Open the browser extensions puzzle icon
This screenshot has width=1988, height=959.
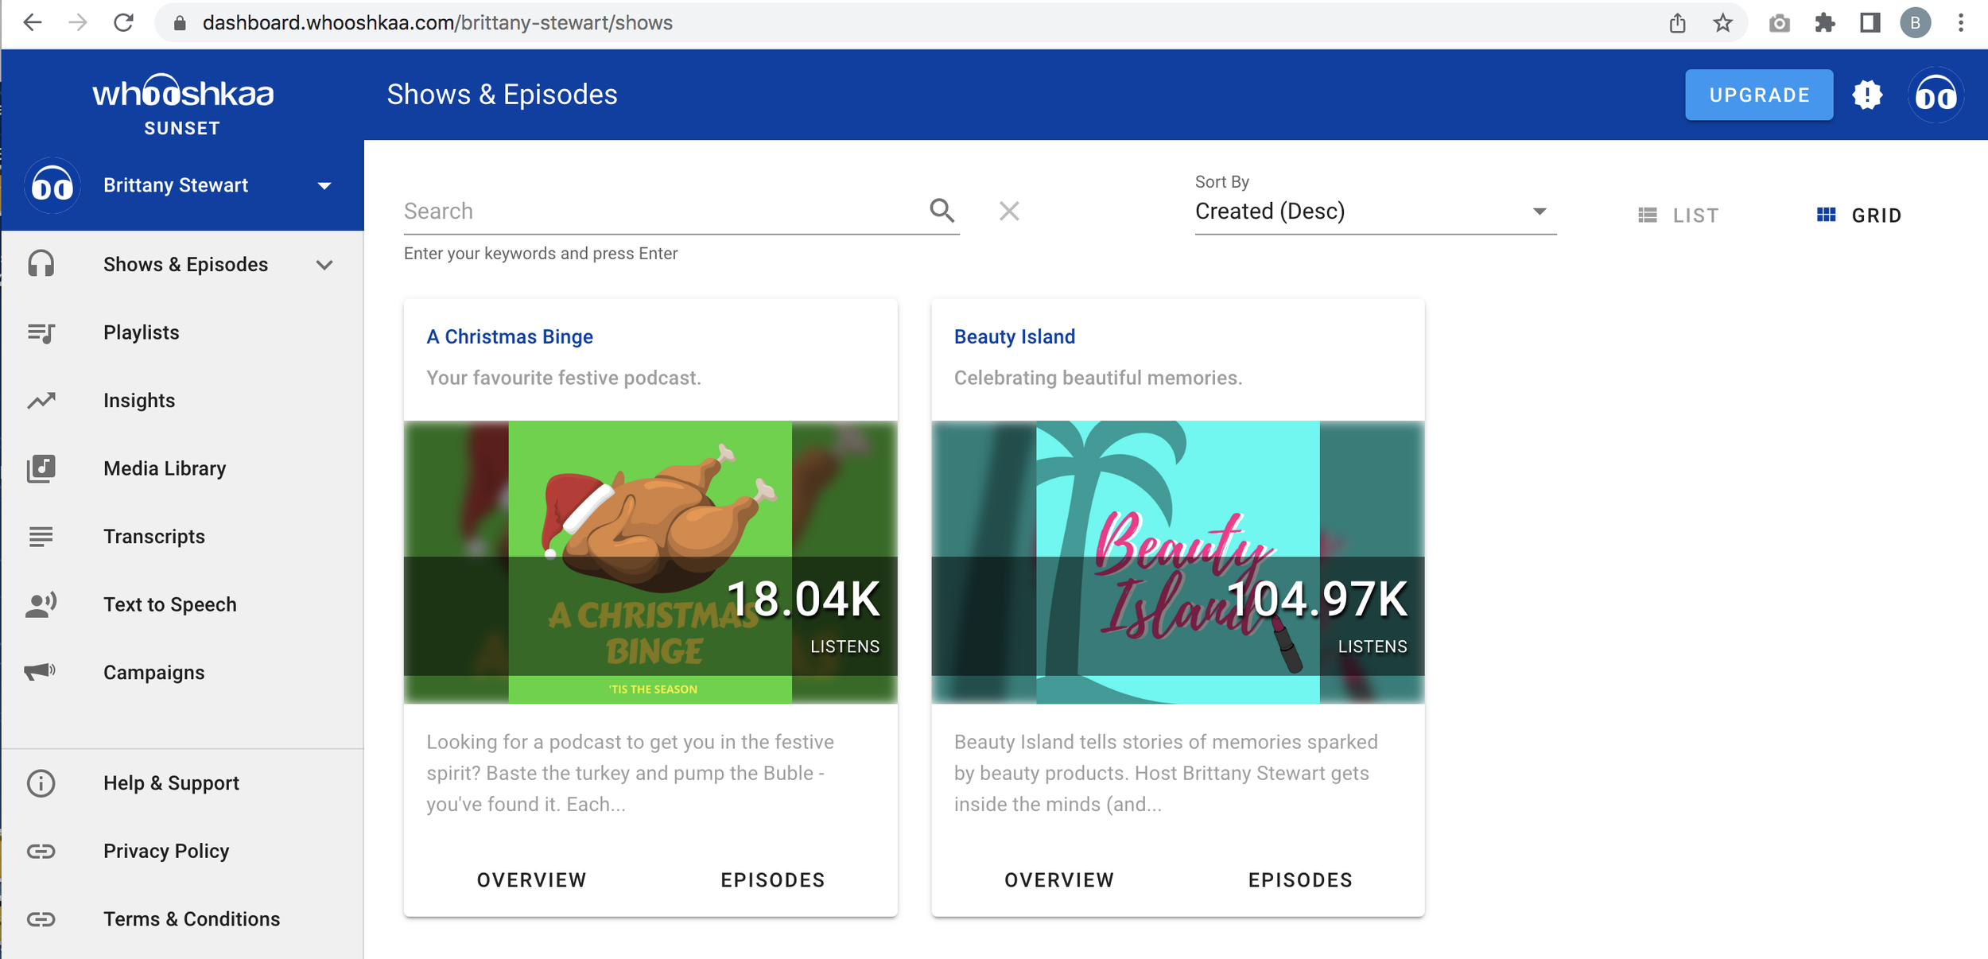(1825, 23)
